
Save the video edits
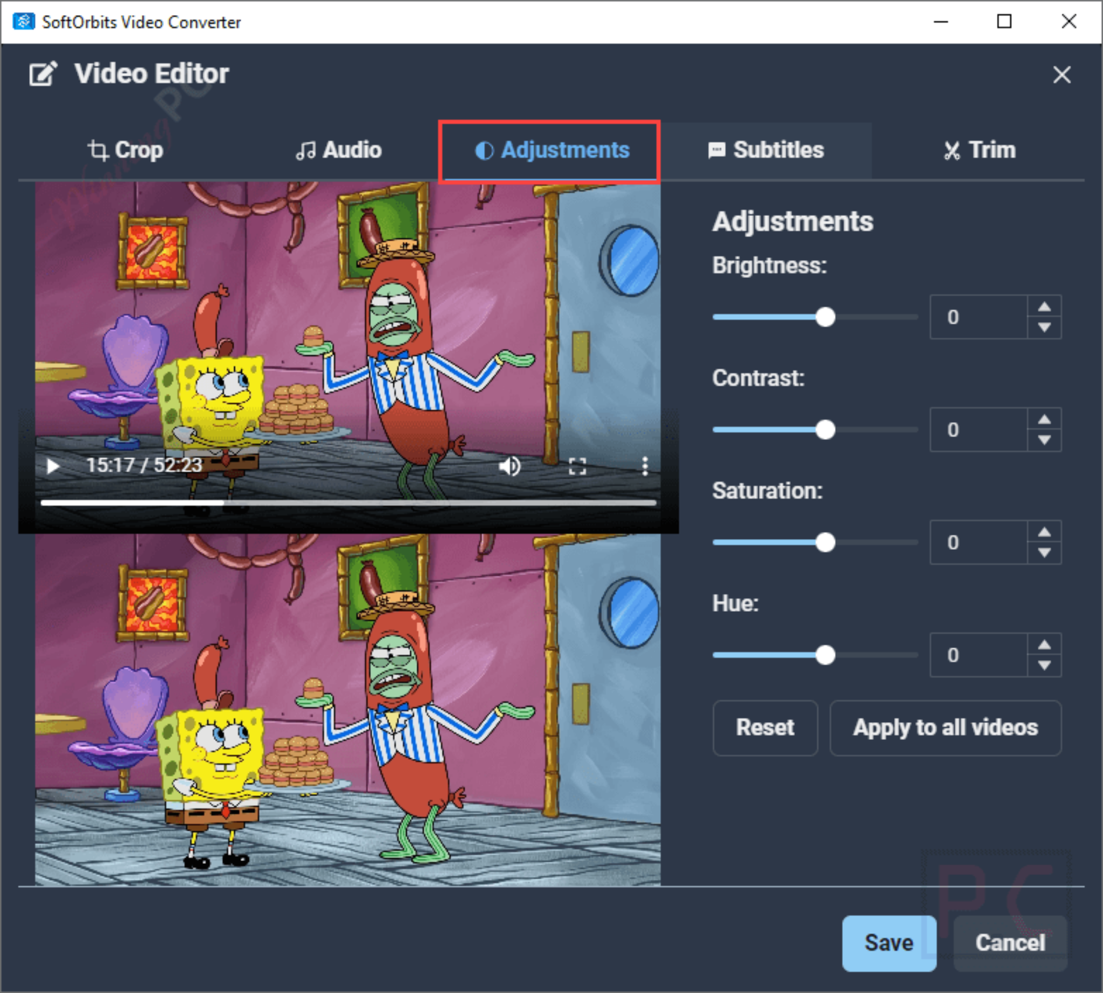click(889, 943)
